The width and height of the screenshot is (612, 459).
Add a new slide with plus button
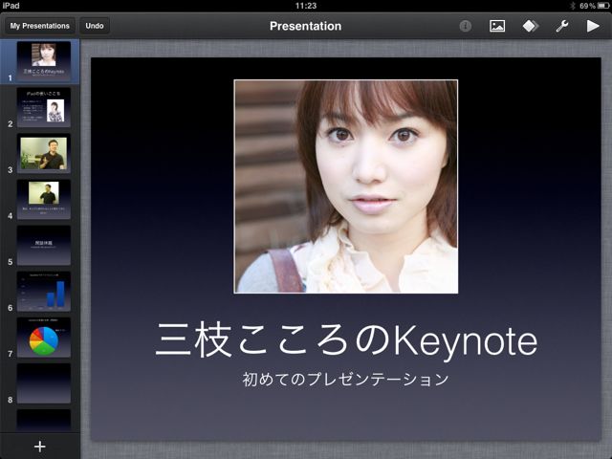pyautogui.click(x=40, y=447)
